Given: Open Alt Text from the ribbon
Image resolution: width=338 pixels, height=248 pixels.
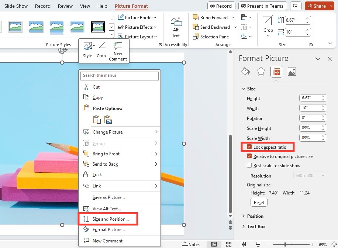Looking at the screenshot, I should point(176,27).
